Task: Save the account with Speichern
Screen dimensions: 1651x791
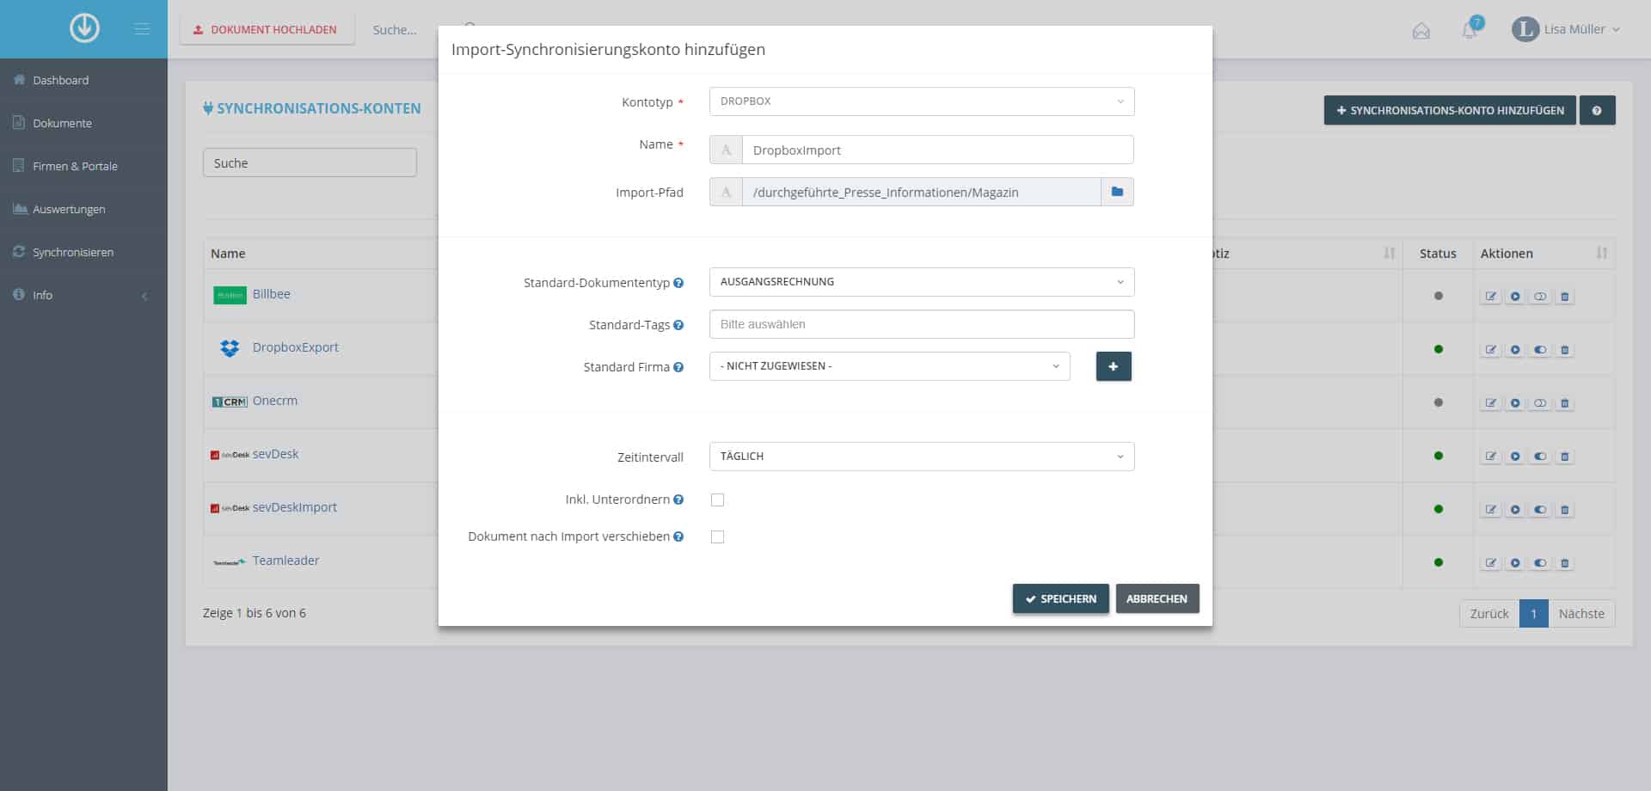Action: (1061, 598)
